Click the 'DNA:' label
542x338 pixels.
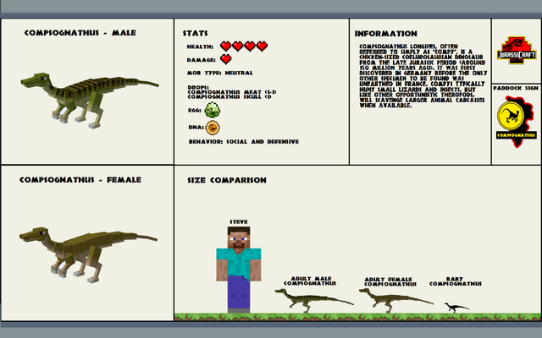[196, 128]
